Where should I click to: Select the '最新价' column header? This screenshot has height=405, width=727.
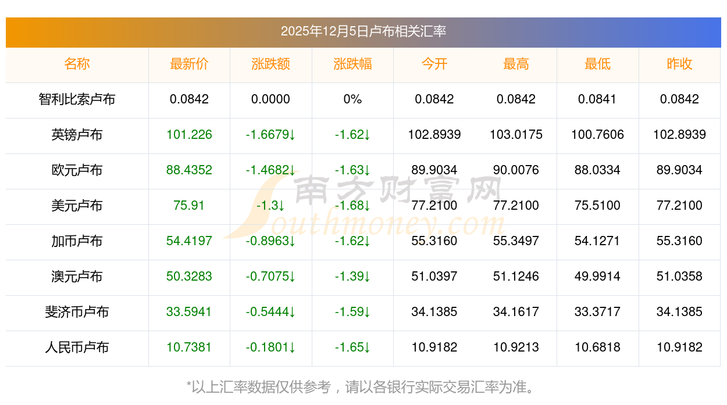[x=189, y=64]
